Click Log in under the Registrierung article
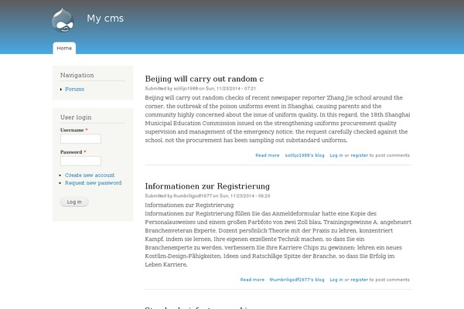Screen dimensions: 464x309 [x=336, y=280]
